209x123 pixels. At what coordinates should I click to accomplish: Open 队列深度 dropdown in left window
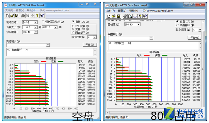pos(95,37)
